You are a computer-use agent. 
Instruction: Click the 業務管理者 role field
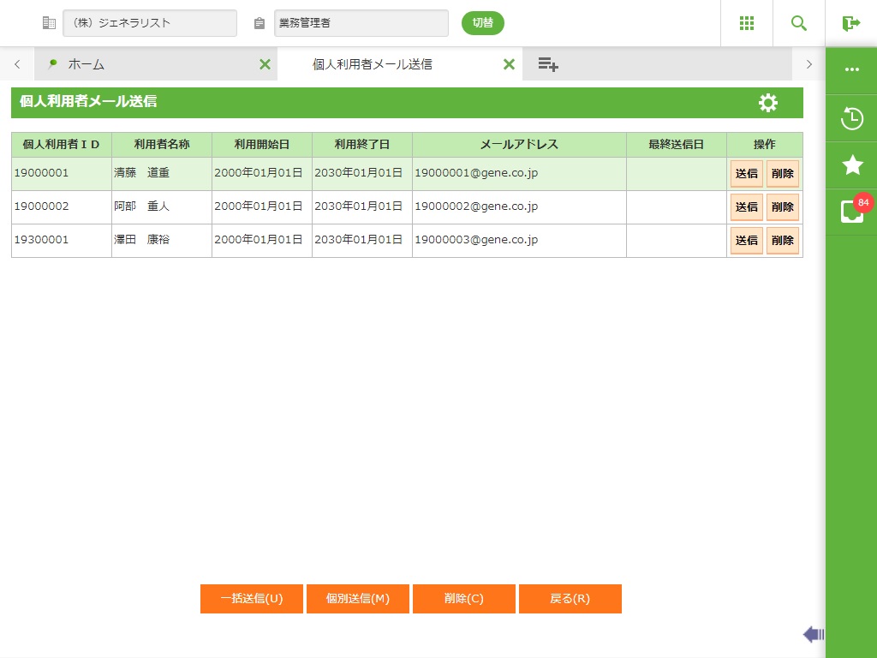tap(361, 23)
